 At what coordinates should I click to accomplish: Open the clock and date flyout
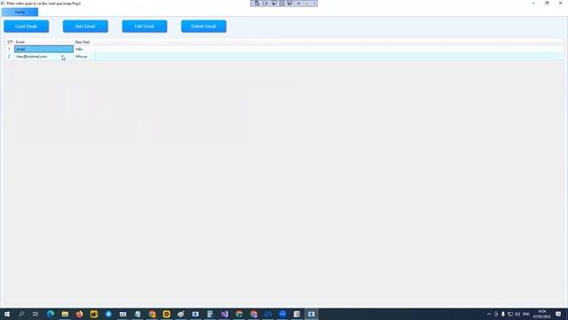[x=542, y=314]
